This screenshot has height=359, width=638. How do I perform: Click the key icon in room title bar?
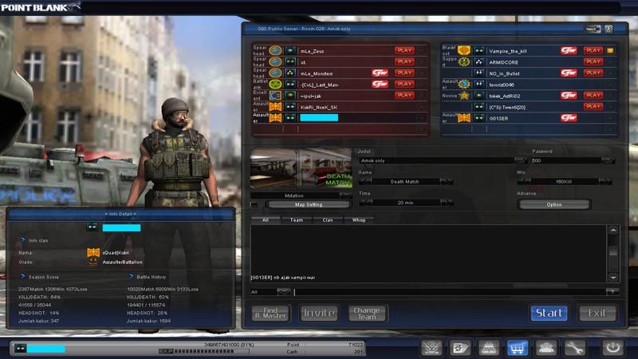tap(593, 29)
